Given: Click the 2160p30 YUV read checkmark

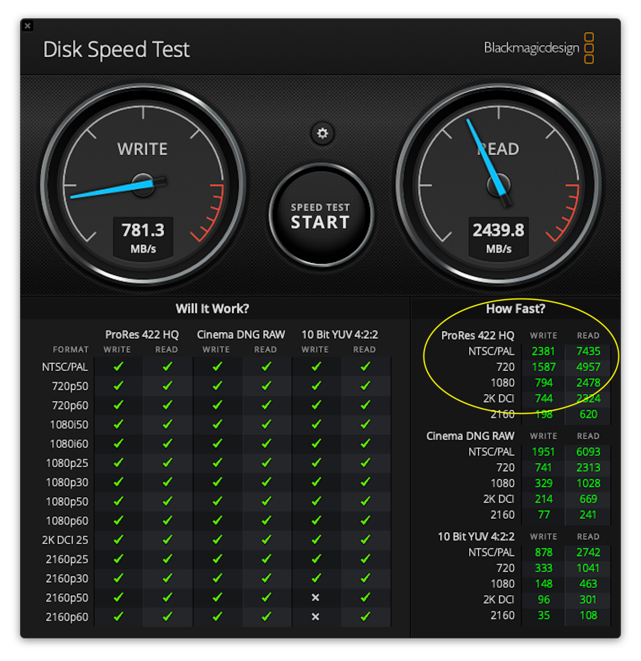Looking at the screenshot, I should coord(365,578).
